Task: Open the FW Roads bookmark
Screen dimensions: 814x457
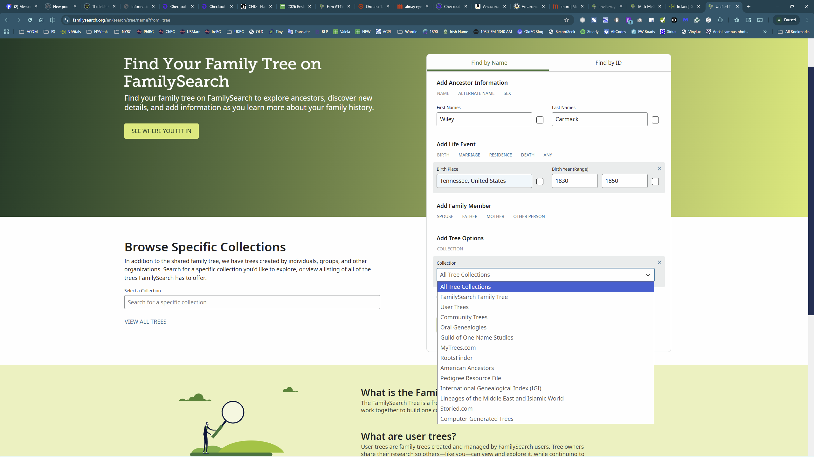Action: 643,32
